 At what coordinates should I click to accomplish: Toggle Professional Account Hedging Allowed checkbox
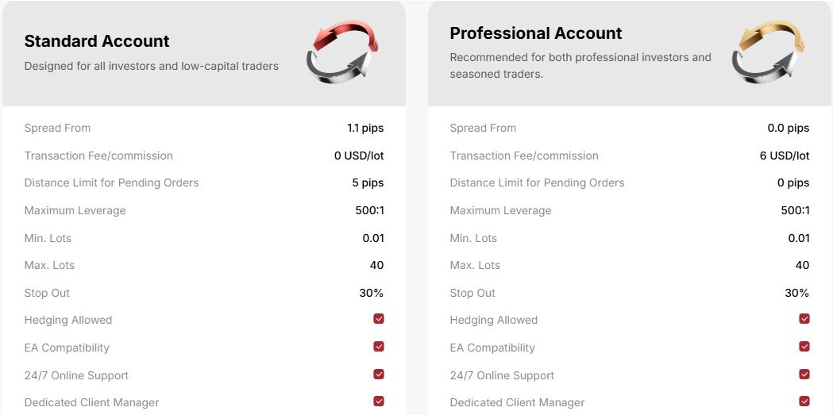pyautogui.click(x=804, y=319)
